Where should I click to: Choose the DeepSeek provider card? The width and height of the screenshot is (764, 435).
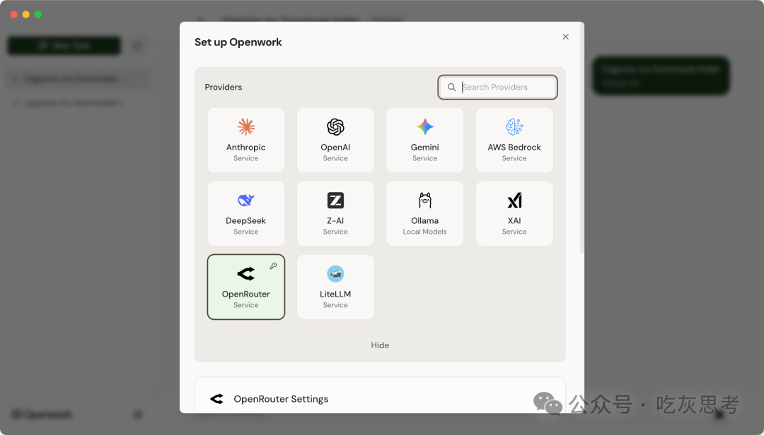(x=245, y=213)
